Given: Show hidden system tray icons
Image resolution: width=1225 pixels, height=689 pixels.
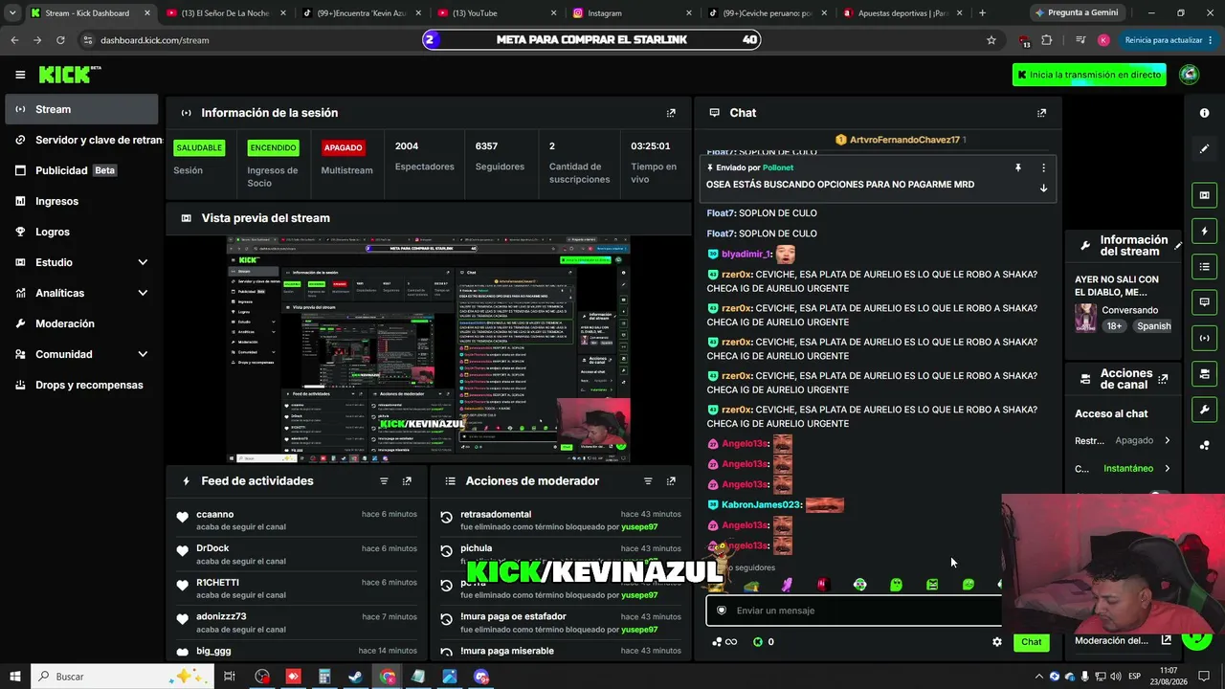Looking at the screenshot, I should 1040,677.
